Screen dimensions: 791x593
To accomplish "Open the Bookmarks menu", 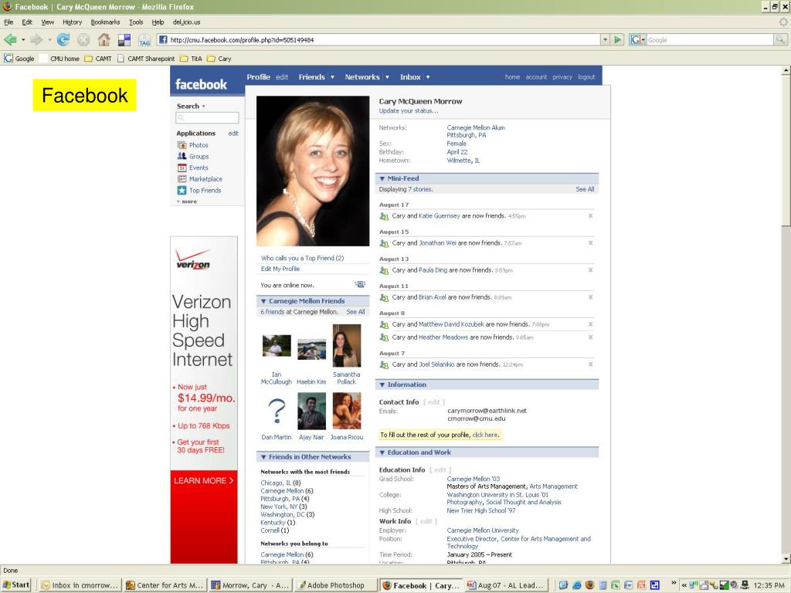I will 105,22.
